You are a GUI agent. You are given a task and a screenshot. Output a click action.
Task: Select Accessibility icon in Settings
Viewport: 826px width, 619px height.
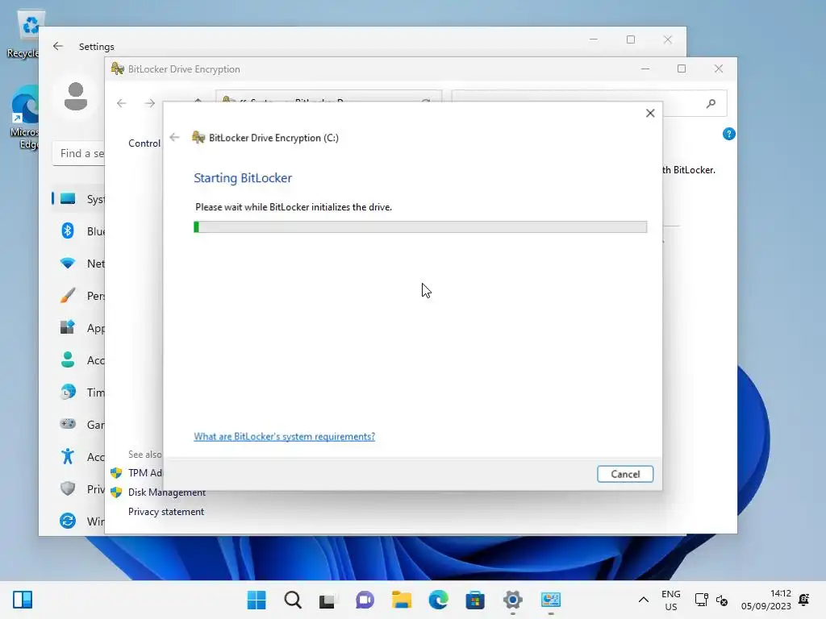click(x=68, y=456)
